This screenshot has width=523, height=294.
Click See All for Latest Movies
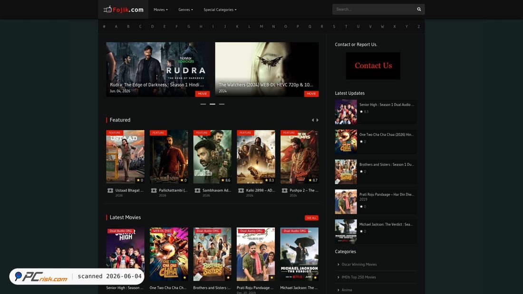coord(311,218)
